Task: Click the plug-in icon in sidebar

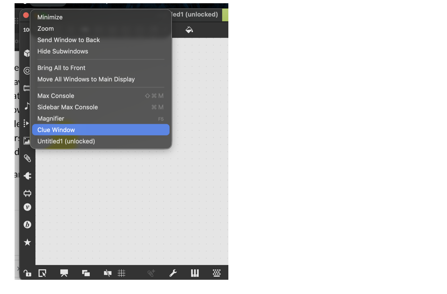Action: (28, 176)
